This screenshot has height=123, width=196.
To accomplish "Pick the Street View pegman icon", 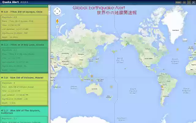I will [57, 21].
